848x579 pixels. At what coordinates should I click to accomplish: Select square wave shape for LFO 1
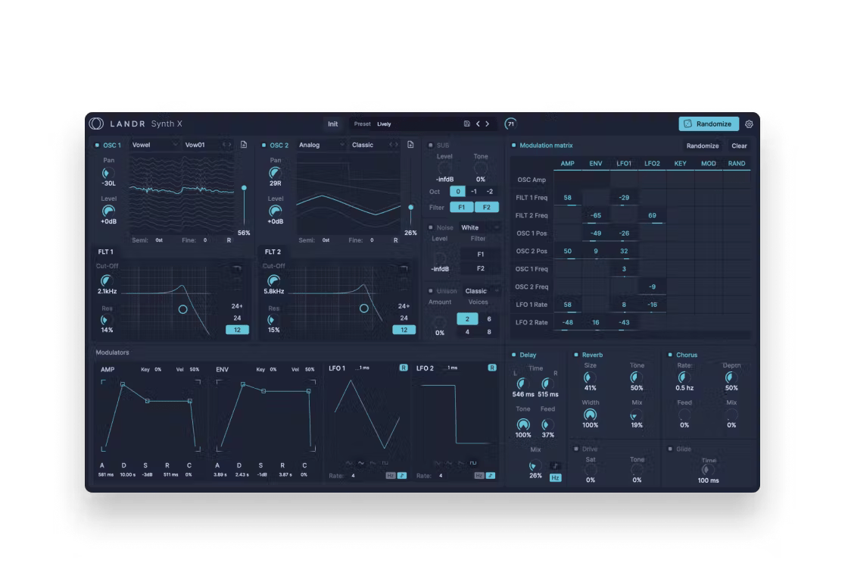click(385, 463)
